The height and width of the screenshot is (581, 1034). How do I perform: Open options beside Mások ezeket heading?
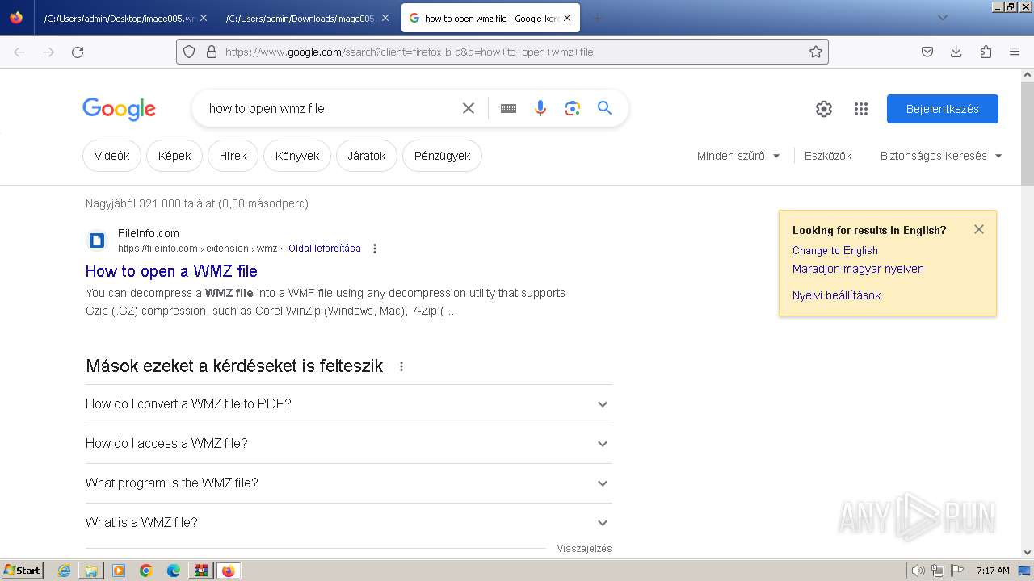pyautogui.click(x=401, y=366)
